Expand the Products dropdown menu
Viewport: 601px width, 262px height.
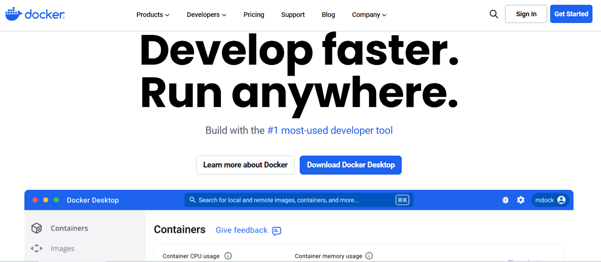153,15
